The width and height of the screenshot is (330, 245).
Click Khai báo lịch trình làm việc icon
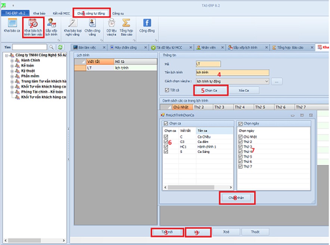pyautogui.click(x=34, y=24)
